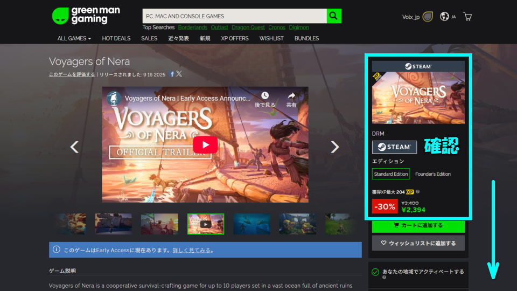Click the 詳しく見てみる link in banner
The width and height of the screenshot is (517, 291).
click(192, 250)
